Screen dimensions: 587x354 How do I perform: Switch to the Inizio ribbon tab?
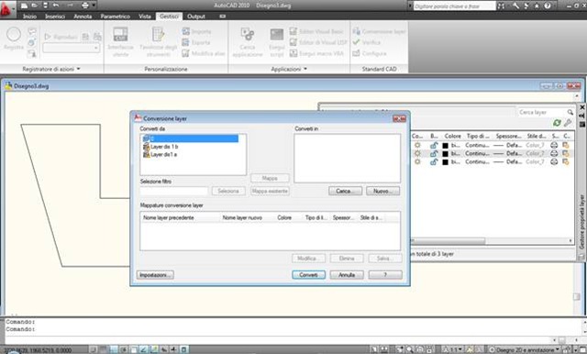[x=29, y=17]
